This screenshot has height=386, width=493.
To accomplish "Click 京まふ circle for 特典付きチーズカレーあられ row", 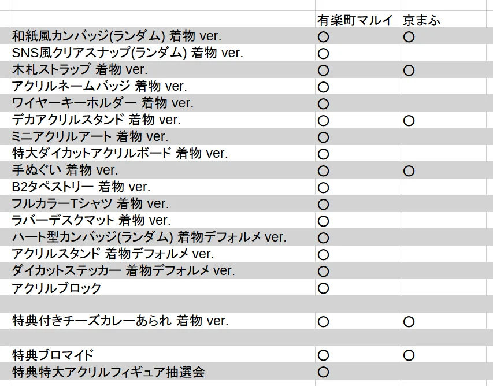I will point(409,321).
